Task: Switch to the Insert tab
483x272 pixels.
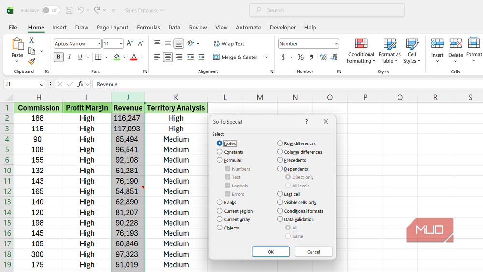Action: click(59, 28)
